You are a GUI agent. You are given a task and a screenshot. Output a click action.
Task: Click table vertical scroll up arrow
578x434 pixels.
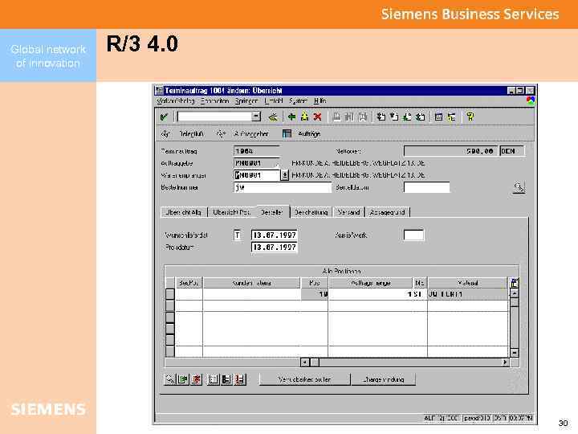pos(514,294)
